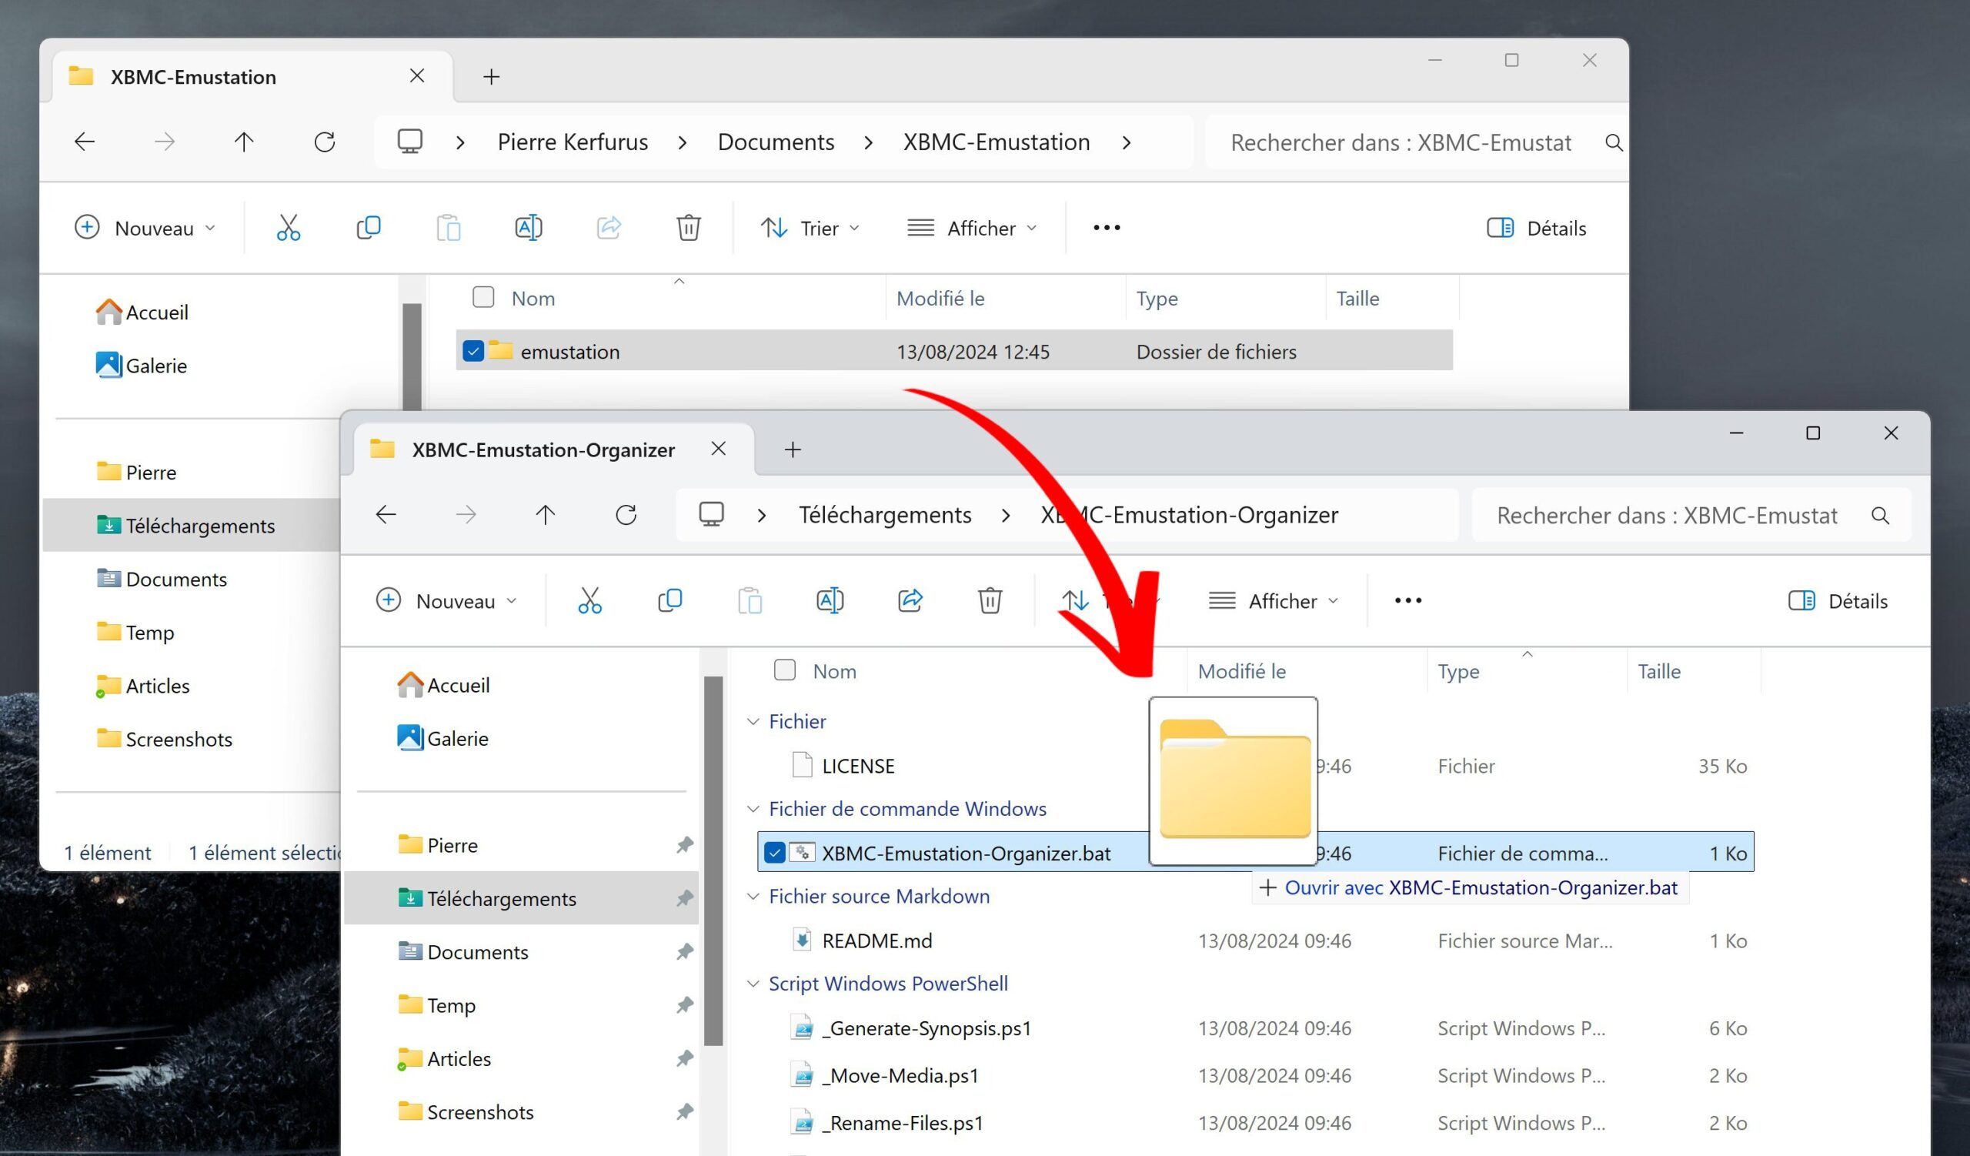The height and width of the screenshot is (1156, 1970).
Task: Click Copy icon in Organizer window toolbar
Action: [670, 600]
